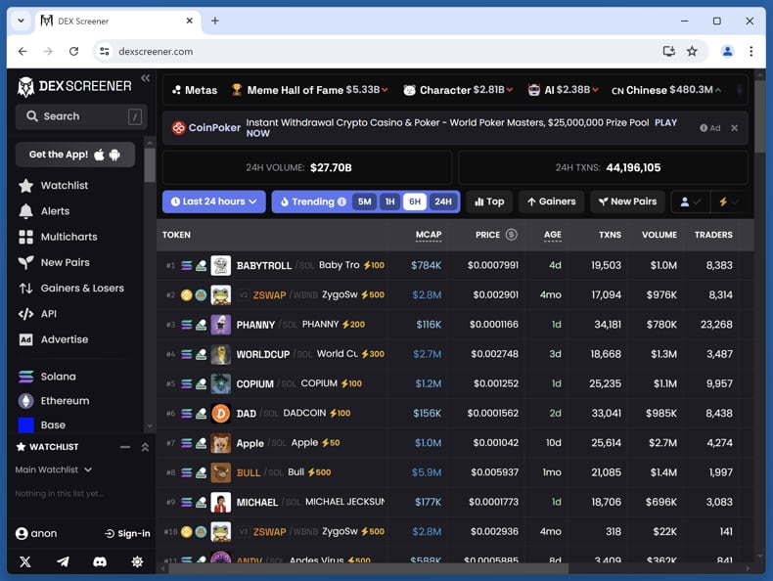Viewport: 773px width, 581px height.
Task: Open the PHANNY token row
Action: click(455, 325)
